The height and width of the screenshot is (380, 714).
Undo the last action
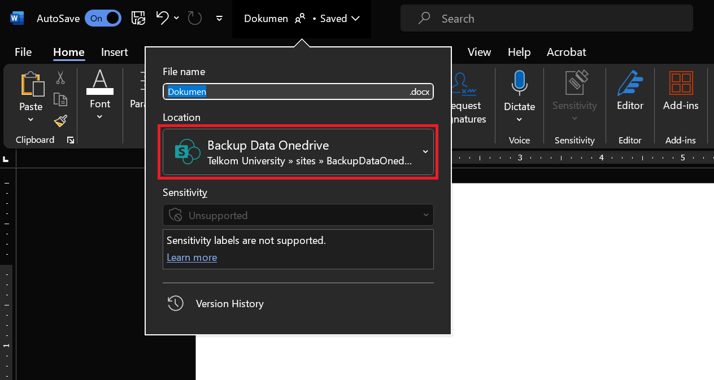point(163,18)
